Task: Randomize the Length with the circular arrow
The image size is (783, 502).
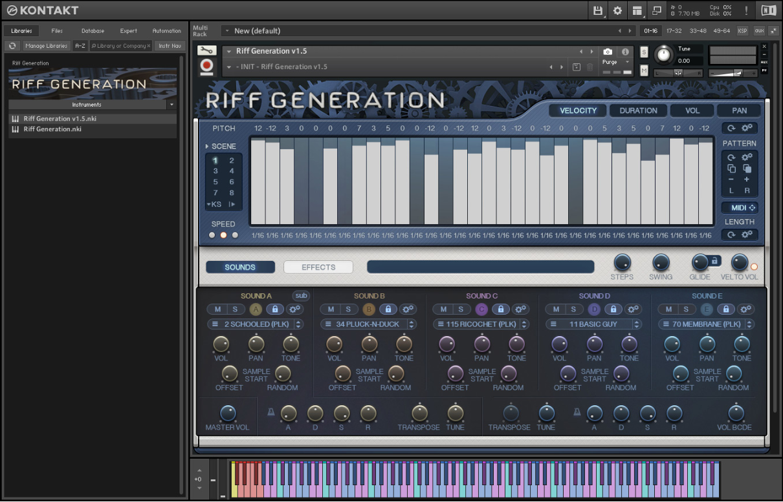Action: point(731,235)
